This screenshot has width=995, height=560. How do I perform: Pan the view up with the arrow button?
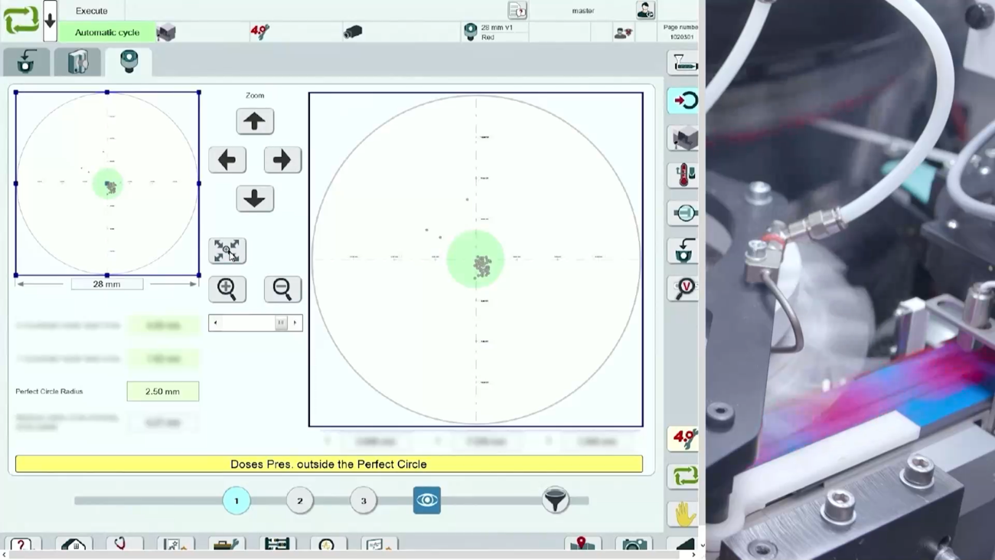click(255, 121)
